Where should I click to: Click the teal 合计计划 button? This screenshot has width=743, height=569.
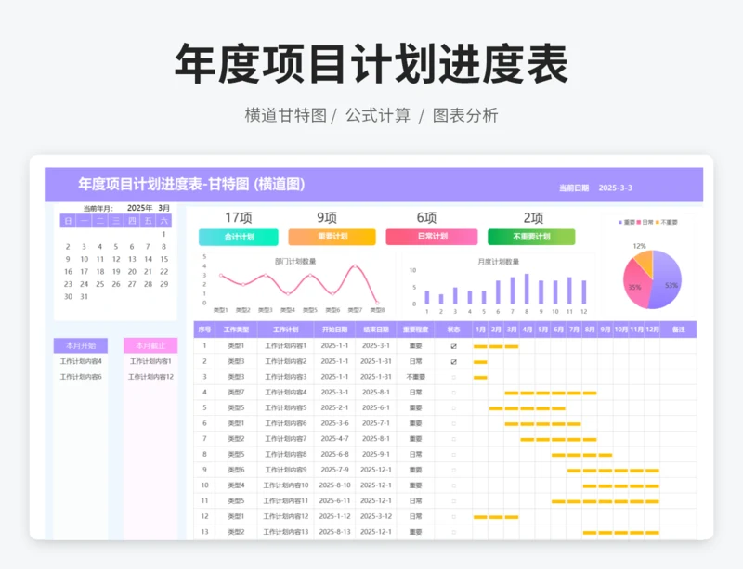coord(239,237)
